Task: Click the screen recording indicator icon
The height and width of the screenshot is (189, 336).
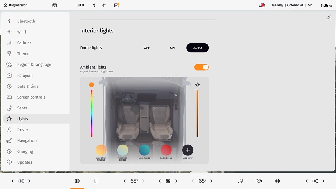Action: pos(262,5)
